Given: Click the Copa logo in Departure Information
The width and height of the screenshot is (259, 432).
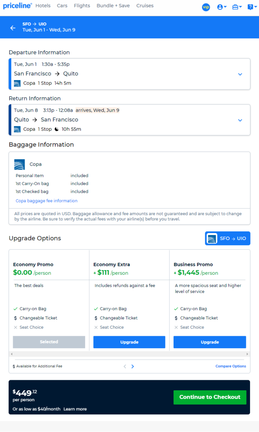Looking at the screenshot, I should coord(17,83).
